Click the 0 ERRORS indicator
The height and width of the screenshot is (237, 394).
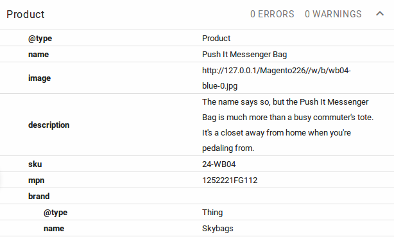[x=272, y=14]
